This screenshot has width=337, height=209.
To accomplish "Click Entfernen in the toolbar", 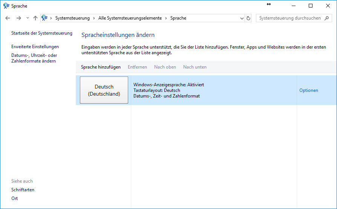I will click(x=137, y=67).
